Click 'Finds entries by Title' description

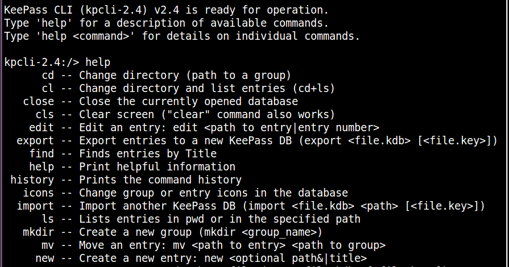(x=148, y=153)
